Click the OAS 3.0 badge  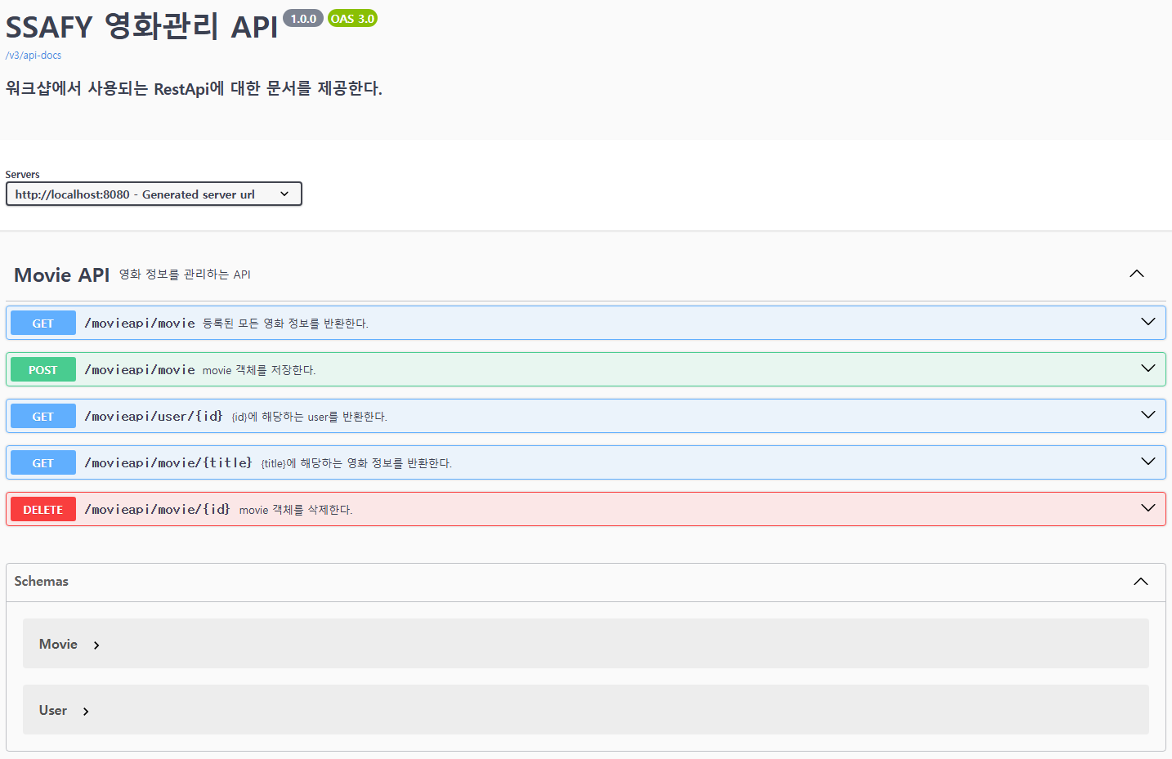pos(352,18)
